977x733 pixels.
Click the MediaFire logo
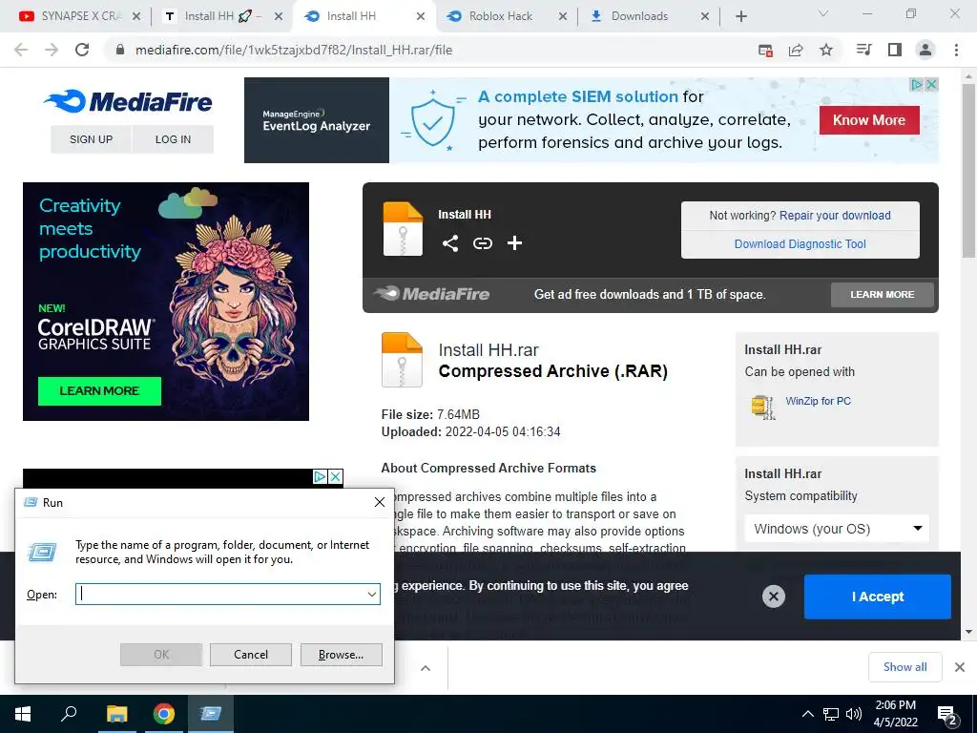point(129,101)
